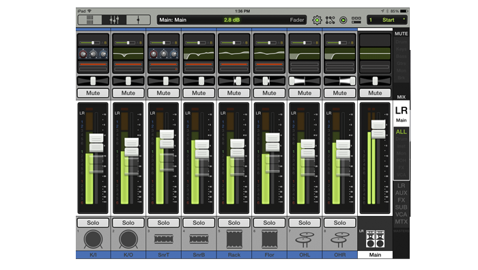The width and height of the screenshot is (478, 270).
Task: Mute the Main output
Action: coord(376,93)
